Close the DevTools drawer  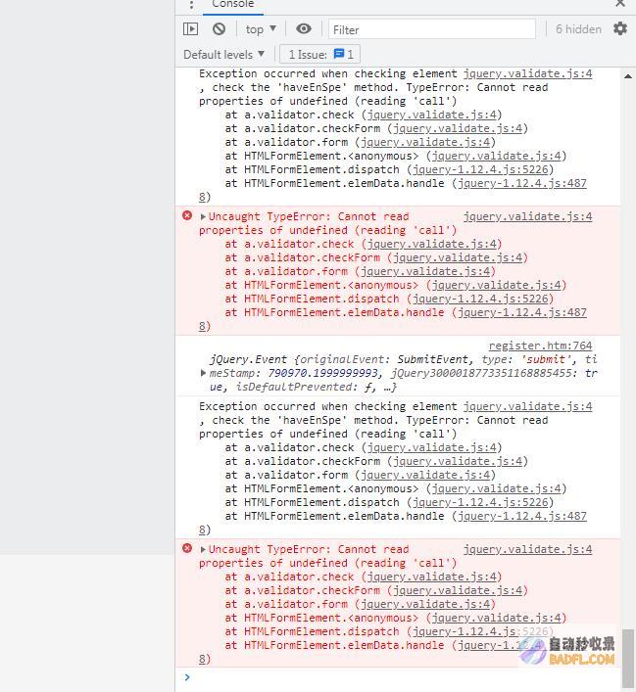620,4
